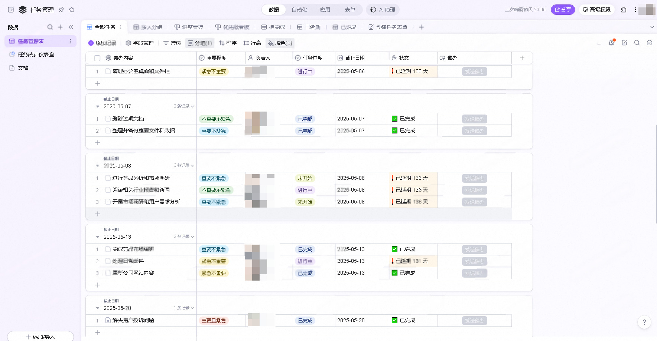Open the 进度看板 view tab
This screenshot has height=341, width=657.
(189, 27)
